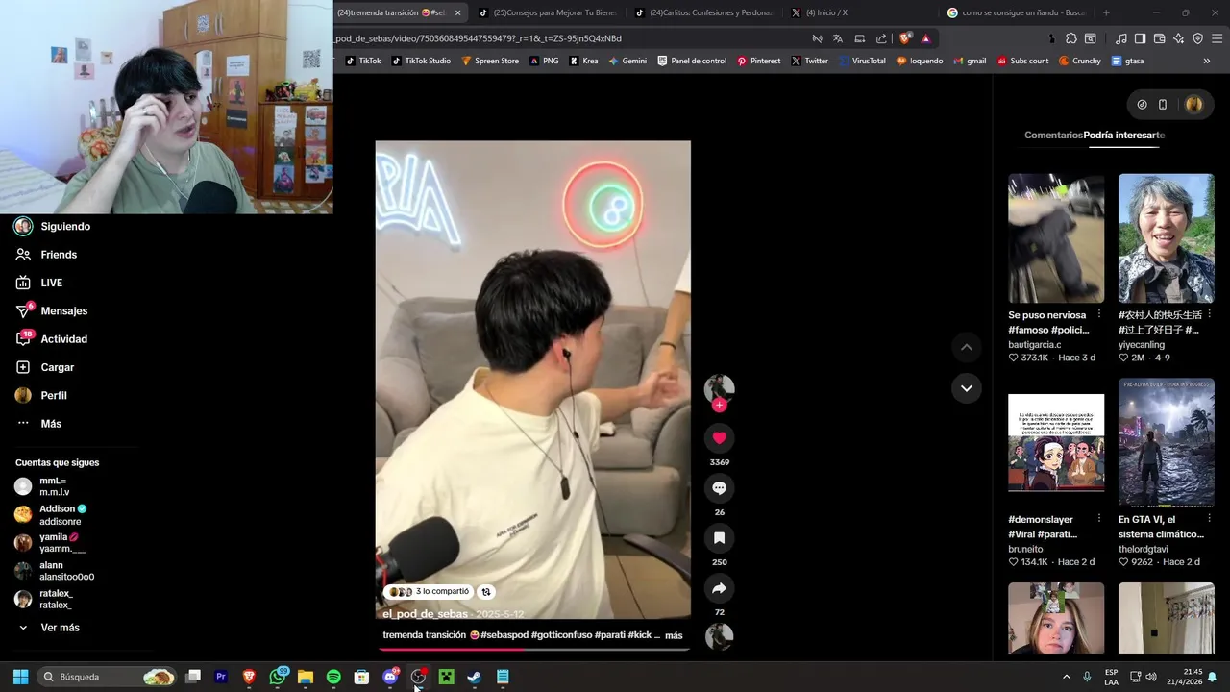The width and height of the screenshot is (1230, 692).
Task: Expand caption with the 'más' link
Action: pyautogui.click(x=674, y=635)
